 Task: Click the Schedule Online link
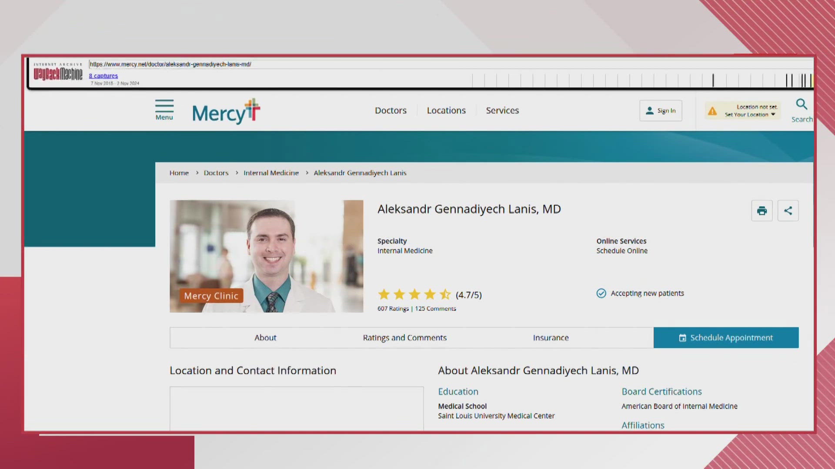click(622, 251)
